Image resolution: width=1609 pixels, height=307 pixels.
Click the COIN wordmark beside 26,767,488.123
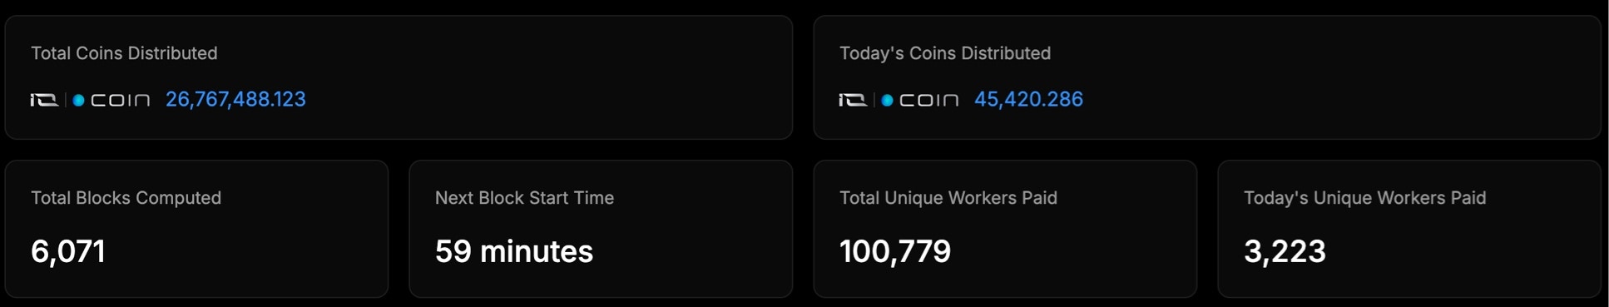(x=121, y=101)
